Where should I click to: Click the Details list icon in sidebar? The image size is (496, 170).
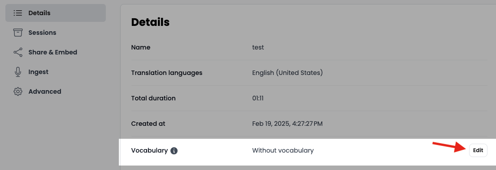tap(18, 13)
